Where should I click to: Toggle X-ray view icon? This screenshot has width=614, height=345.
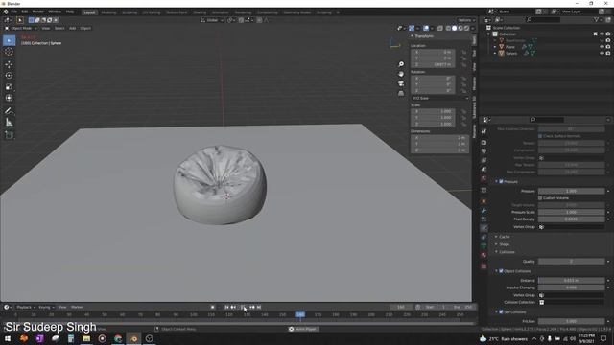click(x=440, y=28)
